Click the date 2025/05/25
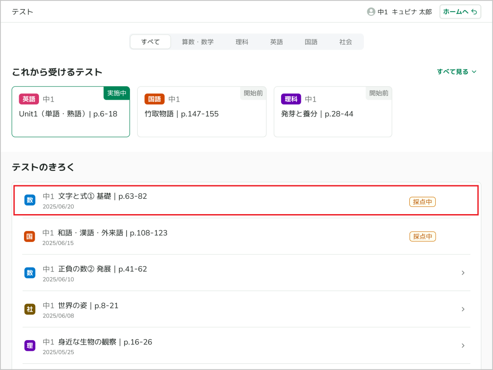This screenshot has height=370, width=493. [x=58, y=352]
